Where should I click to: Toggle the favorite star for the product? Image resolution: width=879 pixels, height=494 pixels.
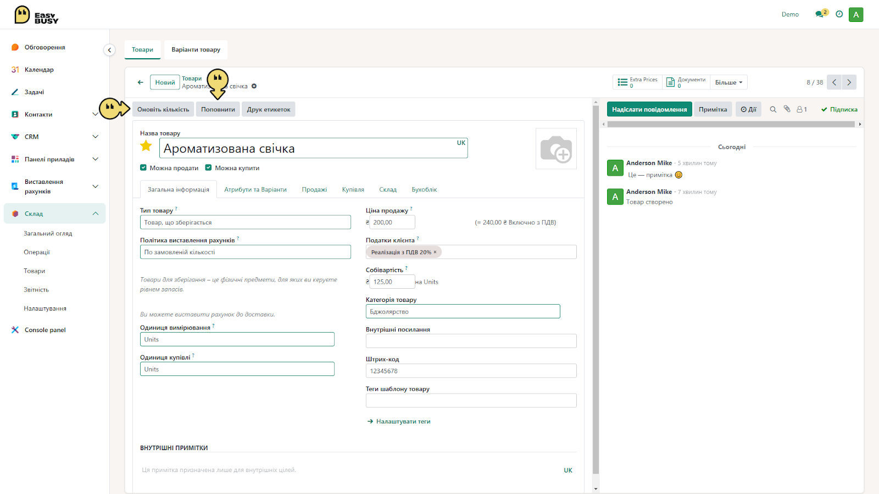point(146,146)
